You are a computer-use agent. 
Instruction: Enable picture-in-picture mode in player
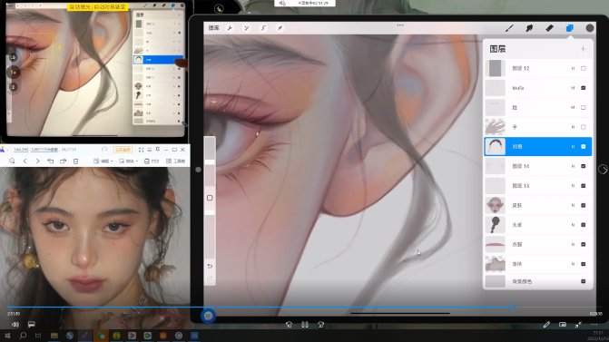(563, 325)
